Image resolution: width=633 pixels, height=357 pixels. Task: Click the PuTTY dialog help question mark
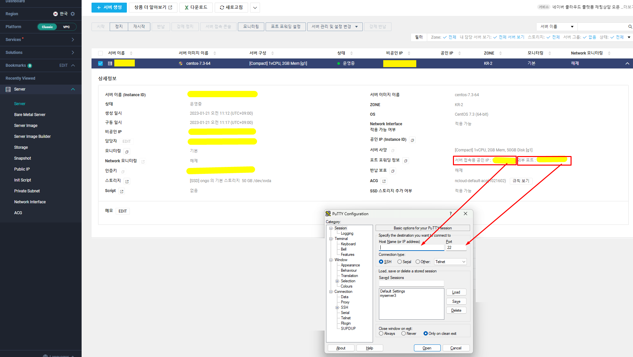click(451, 214)
